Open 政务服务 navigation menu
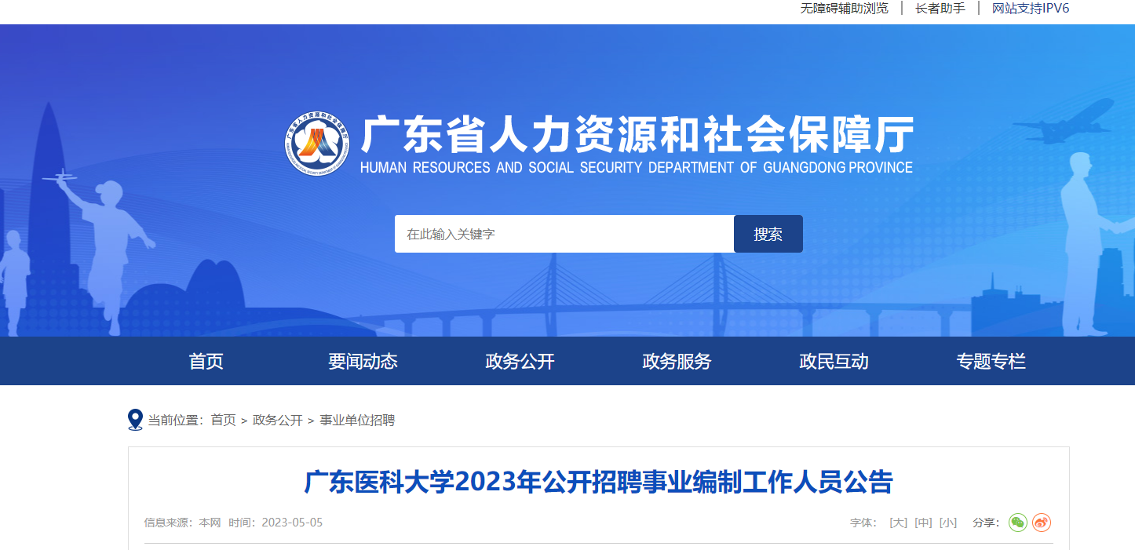 (677, 361)
